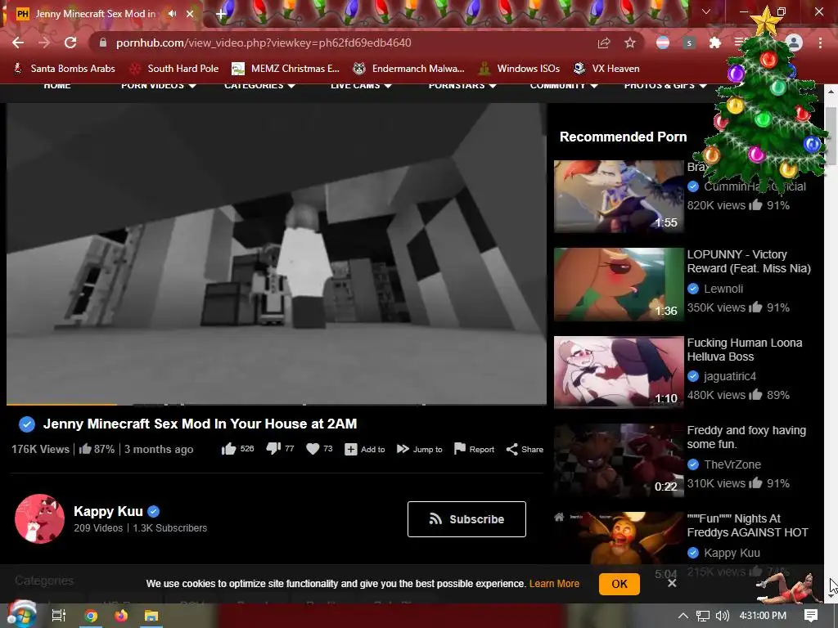Viewport: 838px width, 628px height.
Task: Like the video with thumbs up (526)
Action: click(238, 449)
